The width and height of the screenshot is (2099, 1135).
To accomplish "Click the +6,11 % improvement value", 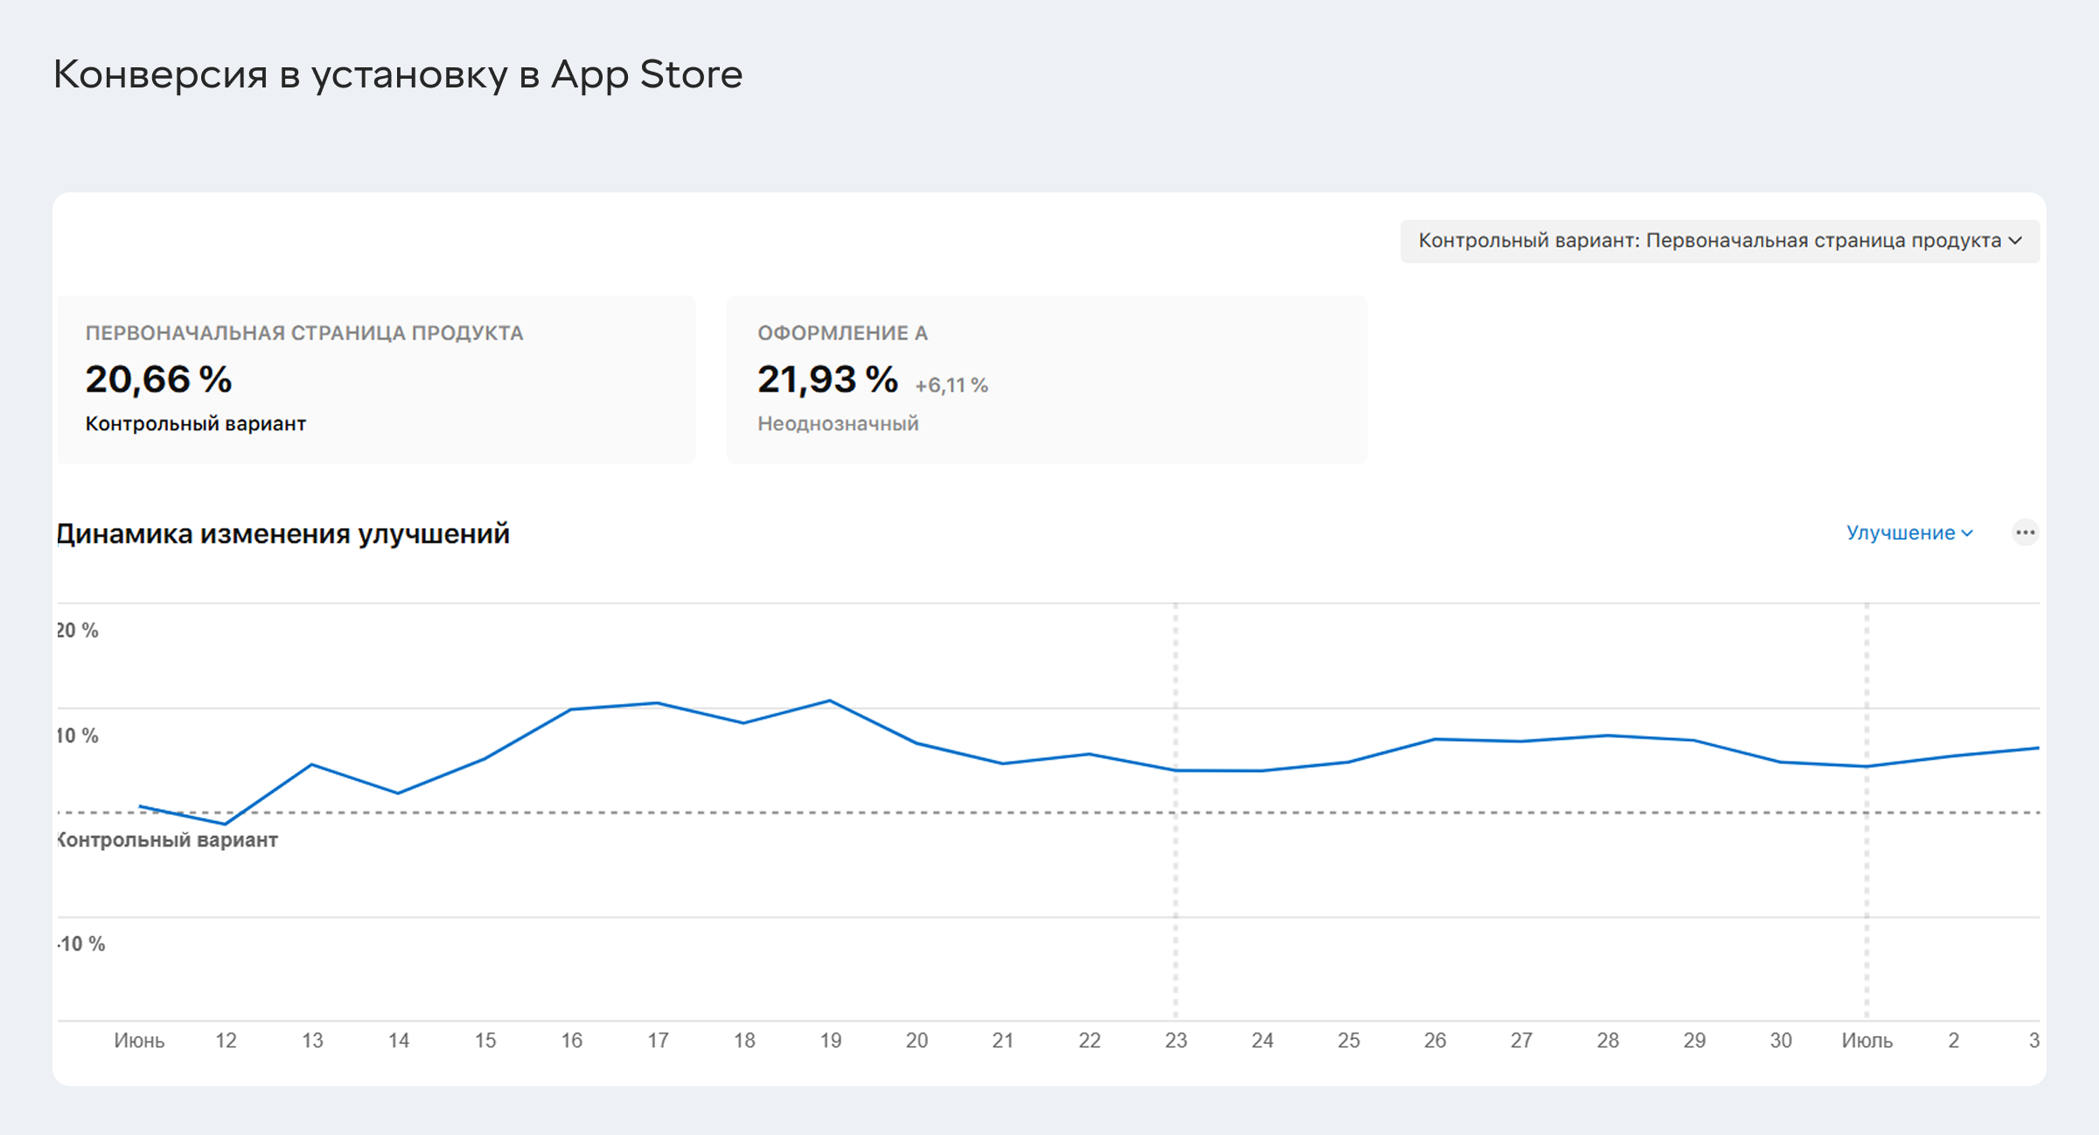I will click(951, 386).
